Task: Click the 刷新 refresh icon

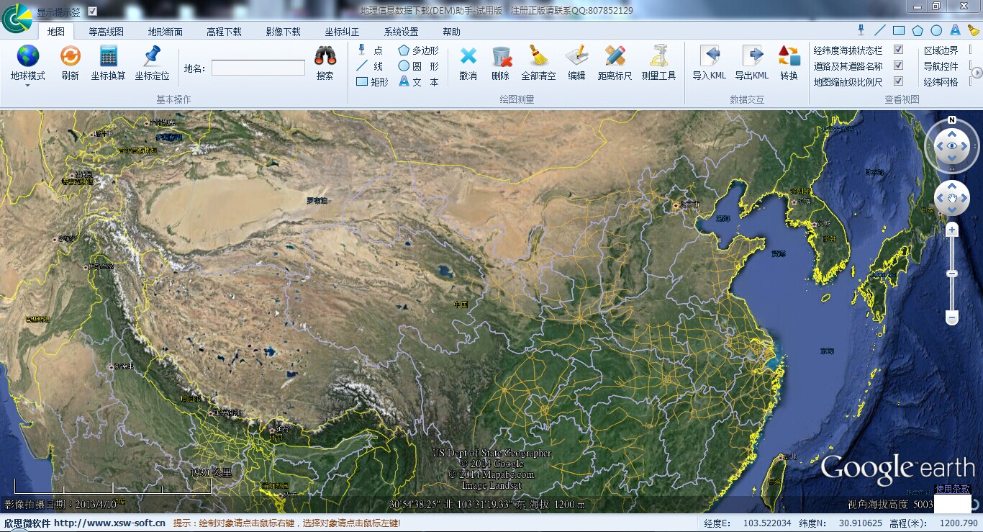Action: (70, 56)
